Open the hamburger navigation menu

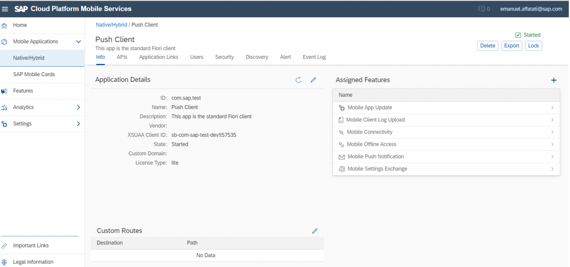(x=5, y=9)
